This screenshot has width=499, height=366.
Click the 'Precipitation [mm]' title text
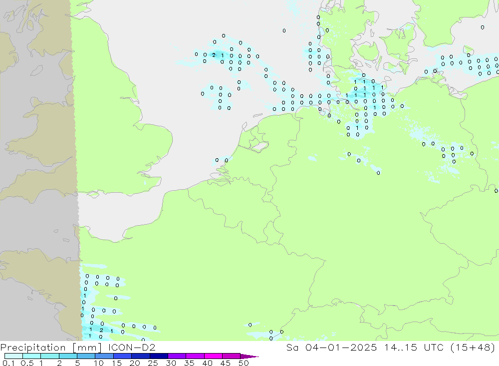pos(51,348)
